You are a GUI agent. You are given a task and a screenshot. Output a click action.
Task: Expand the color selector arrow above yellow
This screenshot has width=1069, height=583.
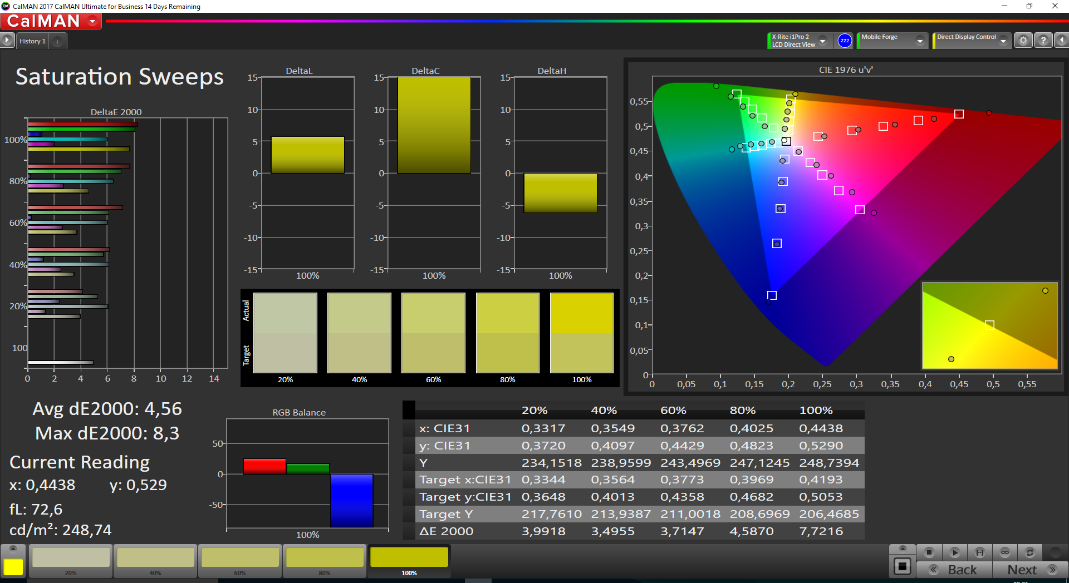13,549
